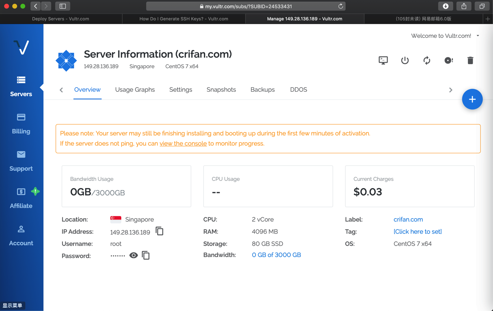The height and width of the screenshot is (311, 493).
Task: Click the blue plus deploy button
Action: coord(472,99)
